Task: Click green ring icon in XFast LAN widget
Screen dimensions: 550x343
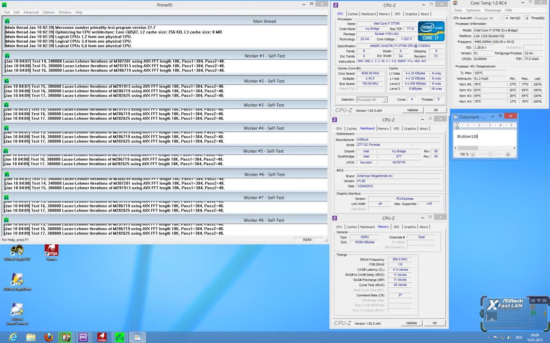Action: (x=533, y=313)
